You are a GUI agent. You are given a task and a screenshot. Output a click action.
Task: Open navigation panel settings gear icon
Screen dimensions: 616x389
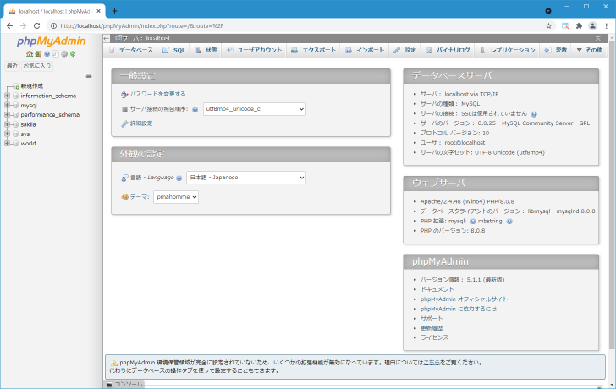click(x=64, y=54)
